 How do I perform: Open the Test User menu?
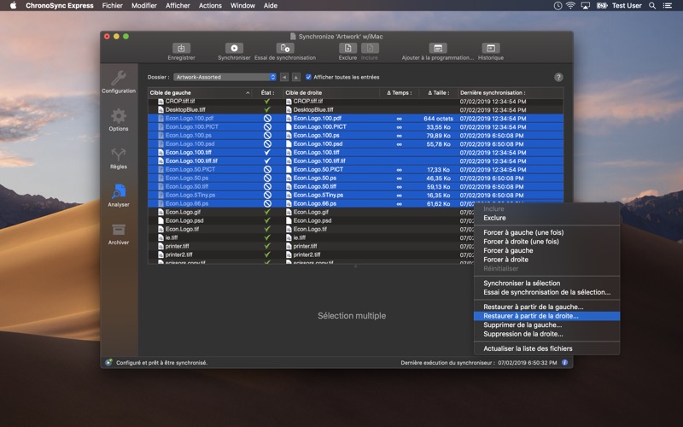click(x=627, y=6)
